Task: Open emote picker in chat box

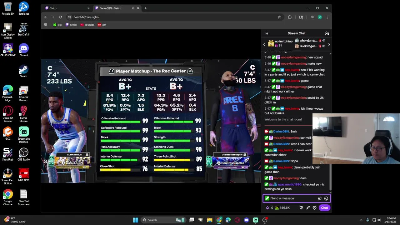Action: pos(326,198)
